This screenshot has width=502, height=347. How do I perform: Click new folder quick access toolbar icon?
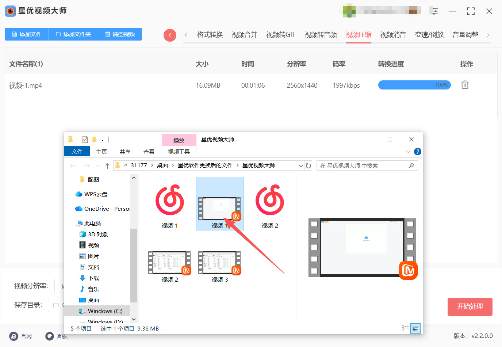click(x=94, y=140)
